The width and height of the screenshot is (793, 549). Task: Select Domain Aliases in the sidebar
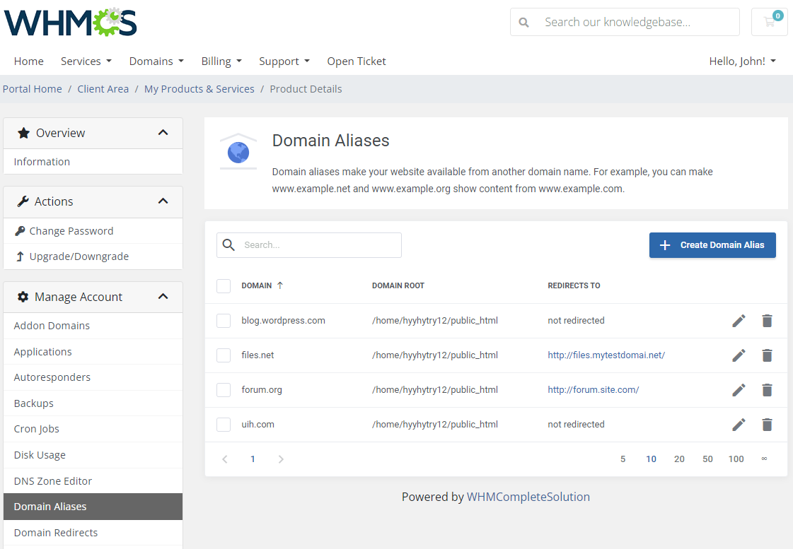click(x=93, y=507)
